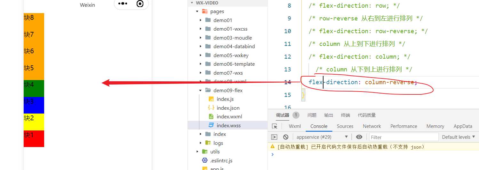
Task: Click the index.json braces file icon
Action: click(211, 108)
